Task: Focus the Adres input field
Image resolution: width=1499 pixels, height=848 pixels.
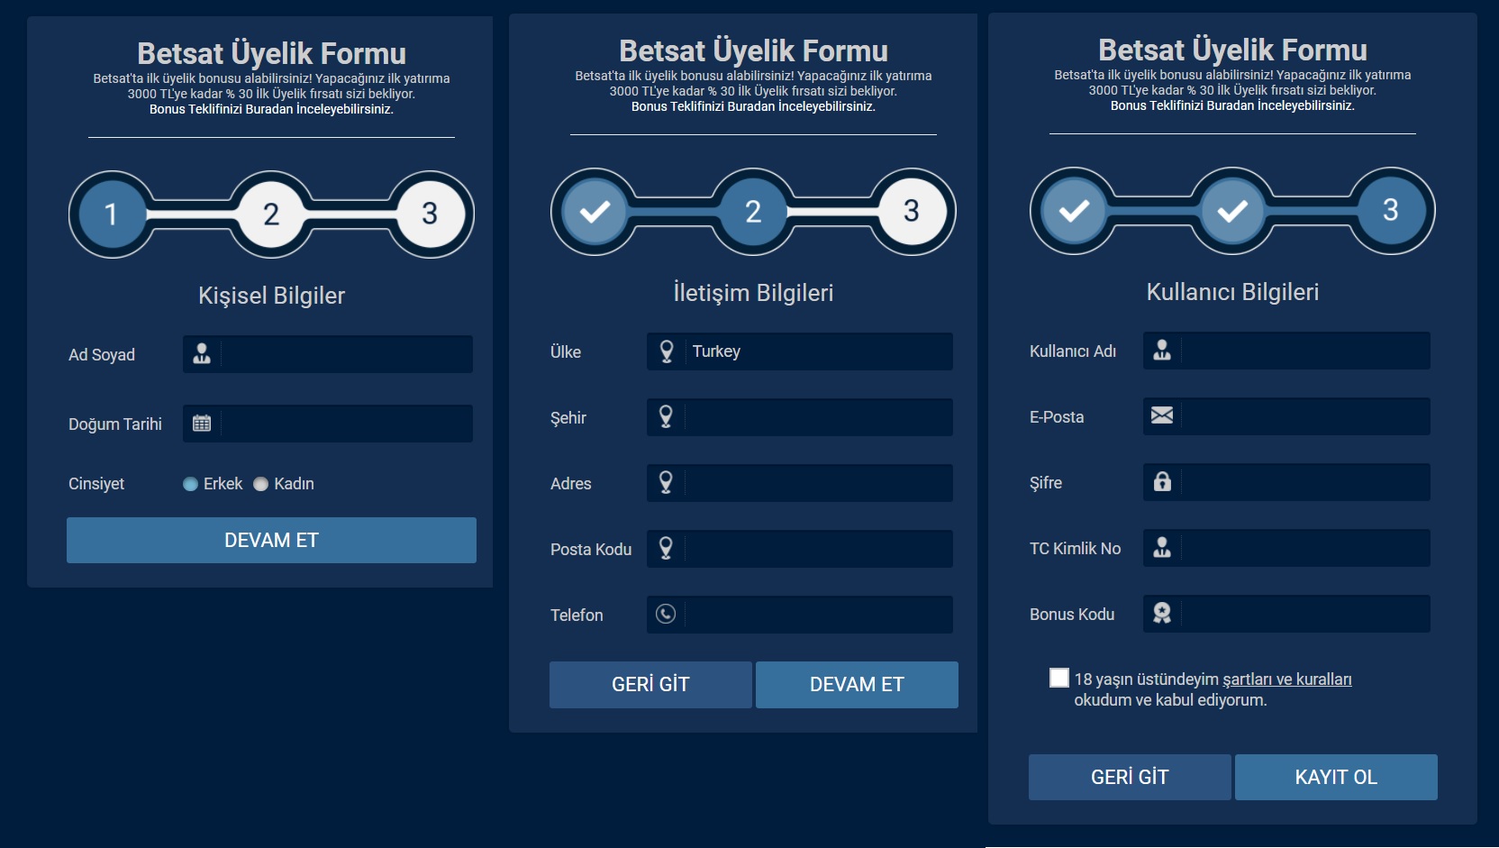Action: 800,483
